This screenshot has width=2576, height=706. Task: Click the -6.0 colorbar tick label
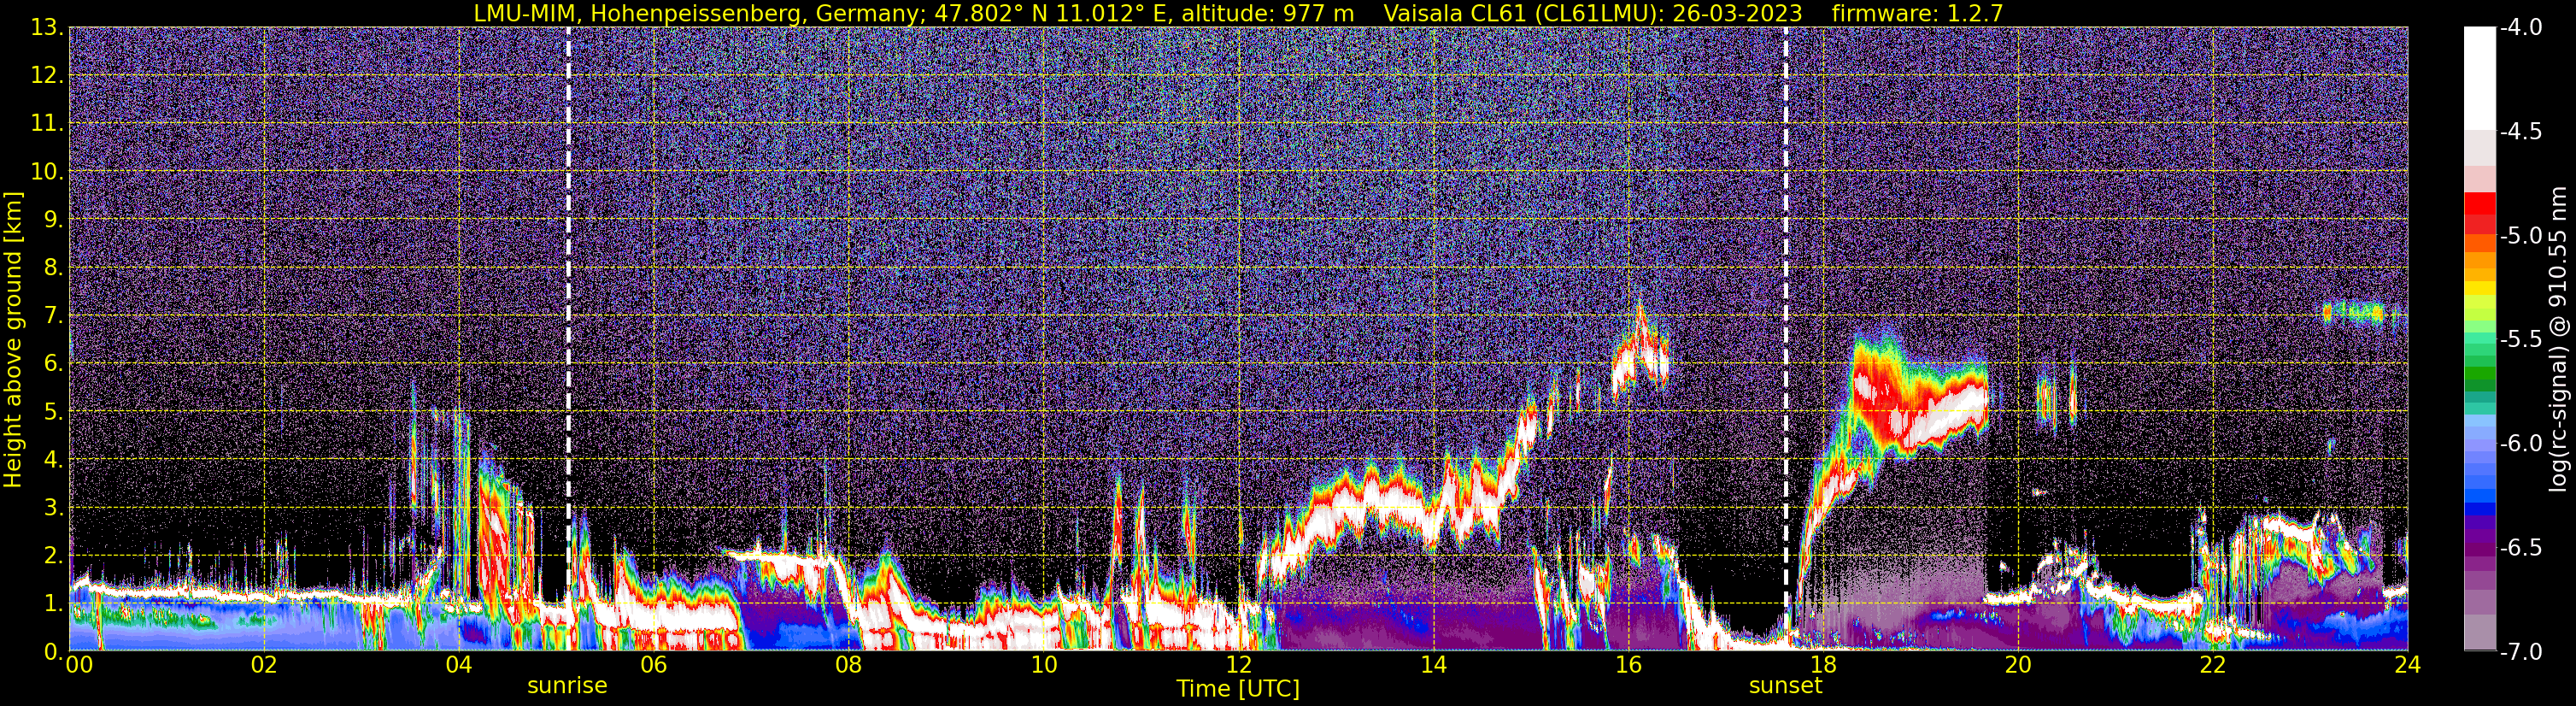(x=2521, y=444)
